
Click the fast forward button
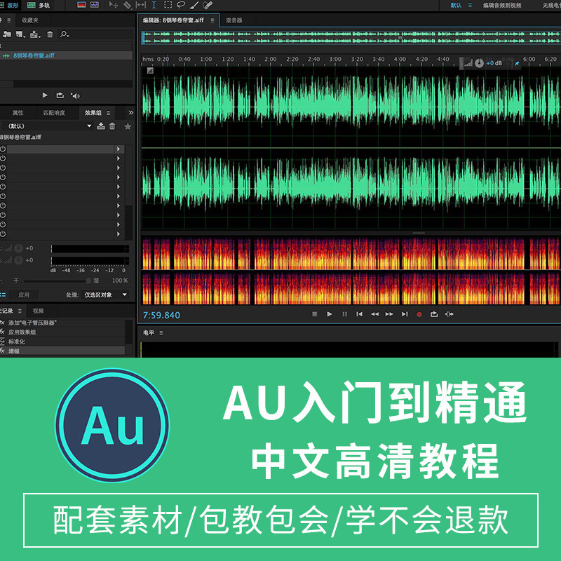389,314
